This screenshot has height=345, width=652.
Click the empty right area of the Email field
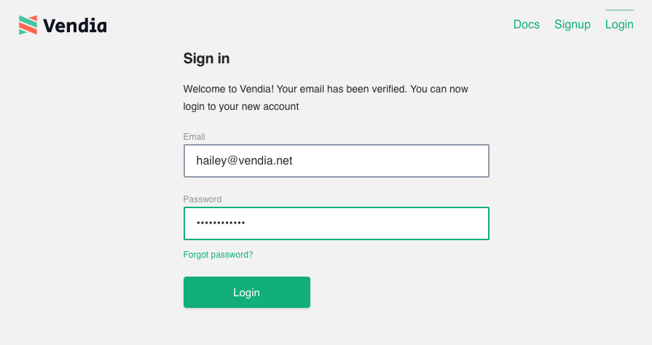[391, 161]
